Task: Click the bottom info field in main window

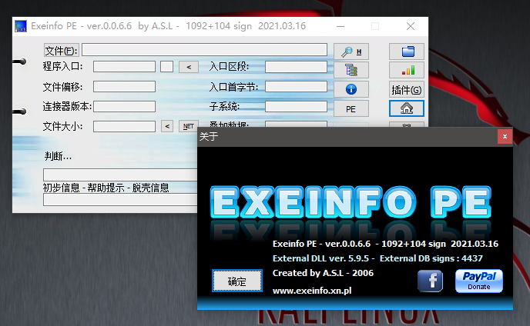Action: (x=120, y=200)
